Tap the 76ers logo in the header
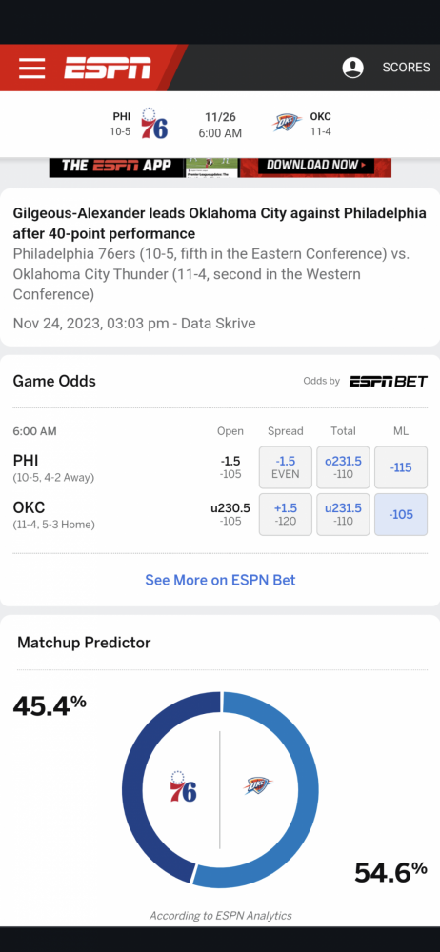Screen dimensions: 440x952 click(x=153, y=124)
